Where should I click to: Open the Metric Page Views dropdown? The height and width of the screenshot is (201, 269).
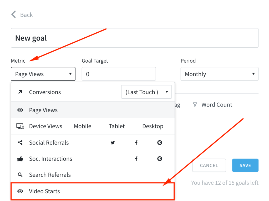[x=43, y=74]
